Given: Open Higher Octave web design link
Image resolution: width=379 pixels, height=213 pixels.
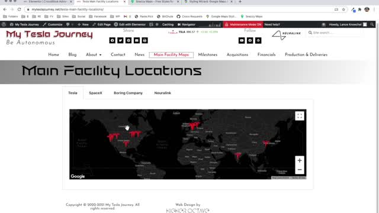Looking at the screenshot, I should [188, 211].
